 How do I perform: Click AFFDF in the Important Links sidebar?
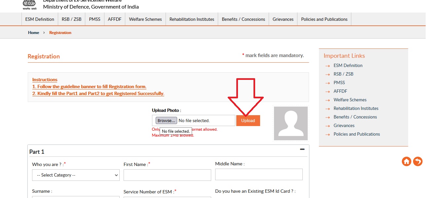tap(340, 91)
